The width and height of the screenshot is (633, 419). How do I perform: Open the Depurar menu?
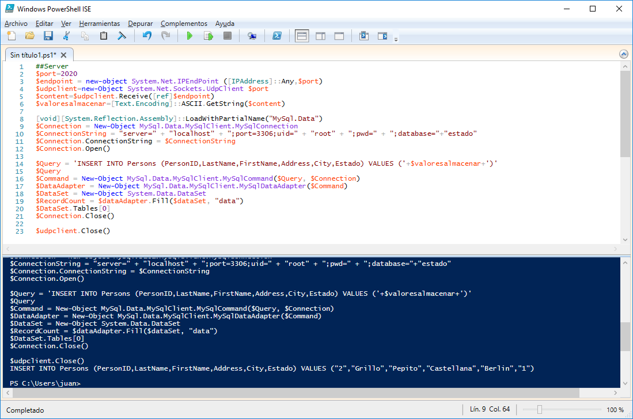(x=140, y=24)
